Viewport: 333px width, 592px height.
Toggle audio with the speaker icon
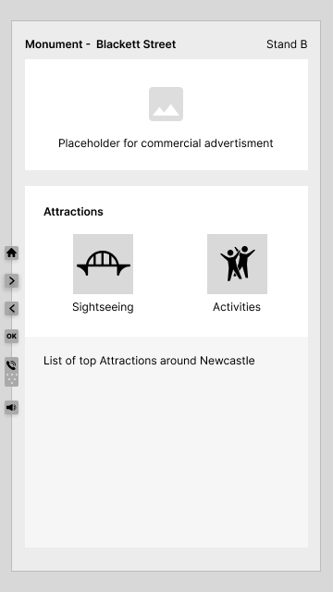click(x=11, y=407)
